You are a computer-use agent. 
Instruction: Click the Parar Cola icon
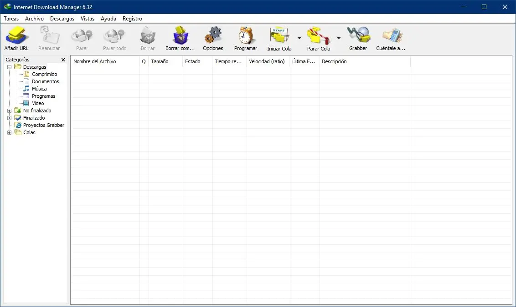318,35
